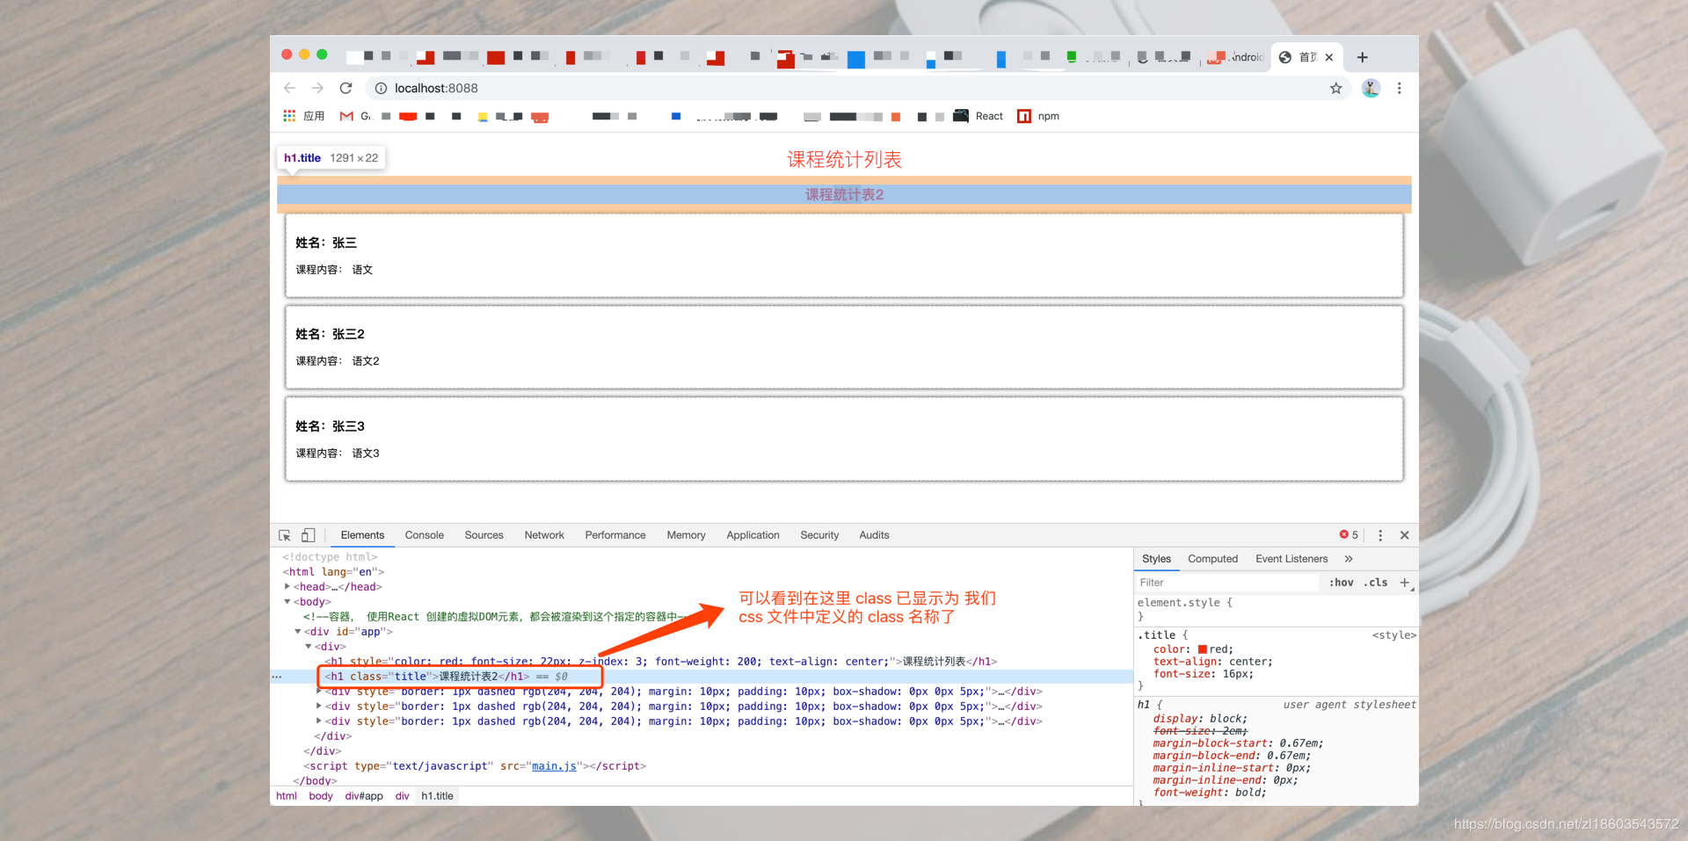Open the React bookmark
Viewport: 1688px width, 841px height.
979,116
